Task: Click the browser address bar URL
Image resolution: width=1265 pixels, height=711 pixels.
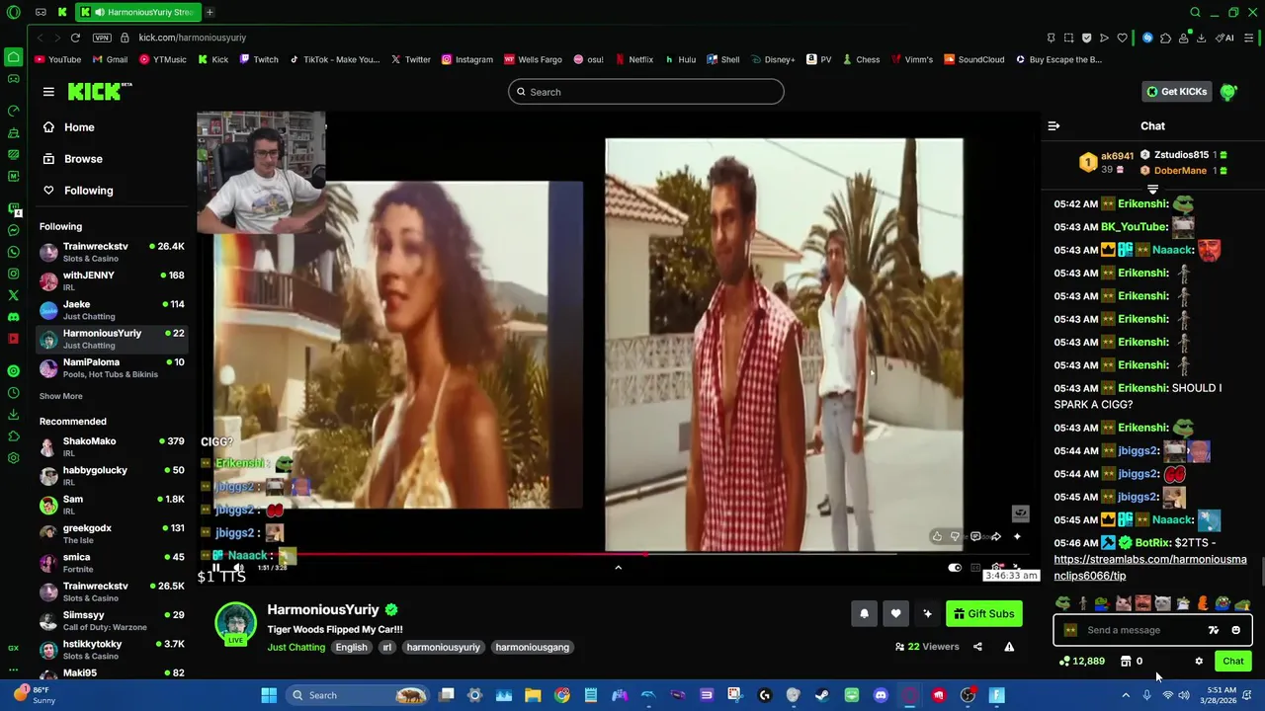Action: pyautogui.click(x=192, y=38)
